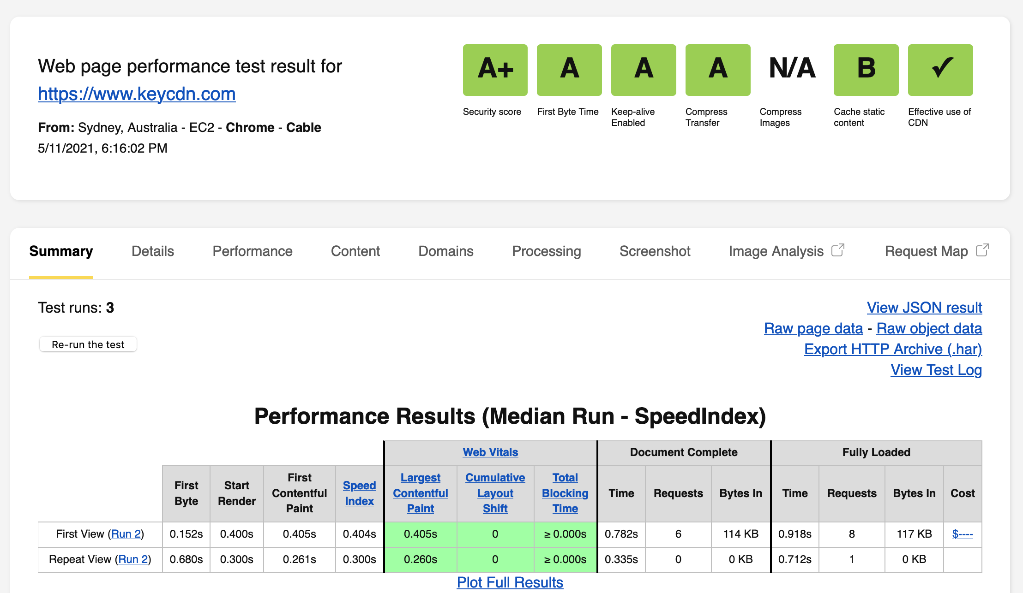Click the 0.712s Repeat View Fully Loaded cell
The width and height of the screenshot is (1023, 593).
click(x=795, y=559)
